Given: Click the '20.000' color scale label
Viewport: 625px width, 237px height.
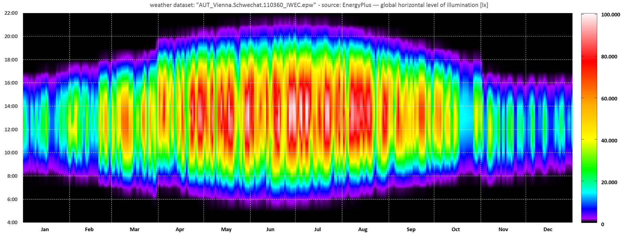Looking at the screenshot, I should pos(609,182).
